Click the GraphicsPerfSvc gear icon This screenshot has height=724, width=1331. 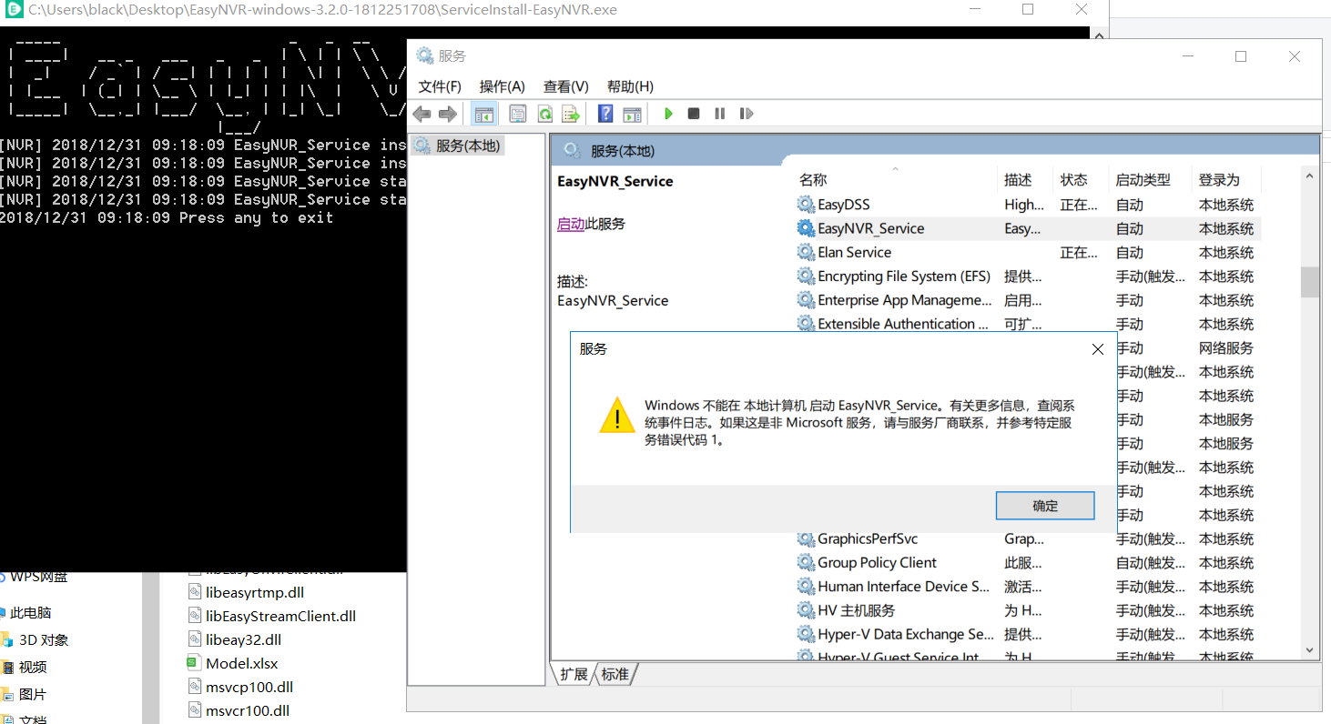806,538
